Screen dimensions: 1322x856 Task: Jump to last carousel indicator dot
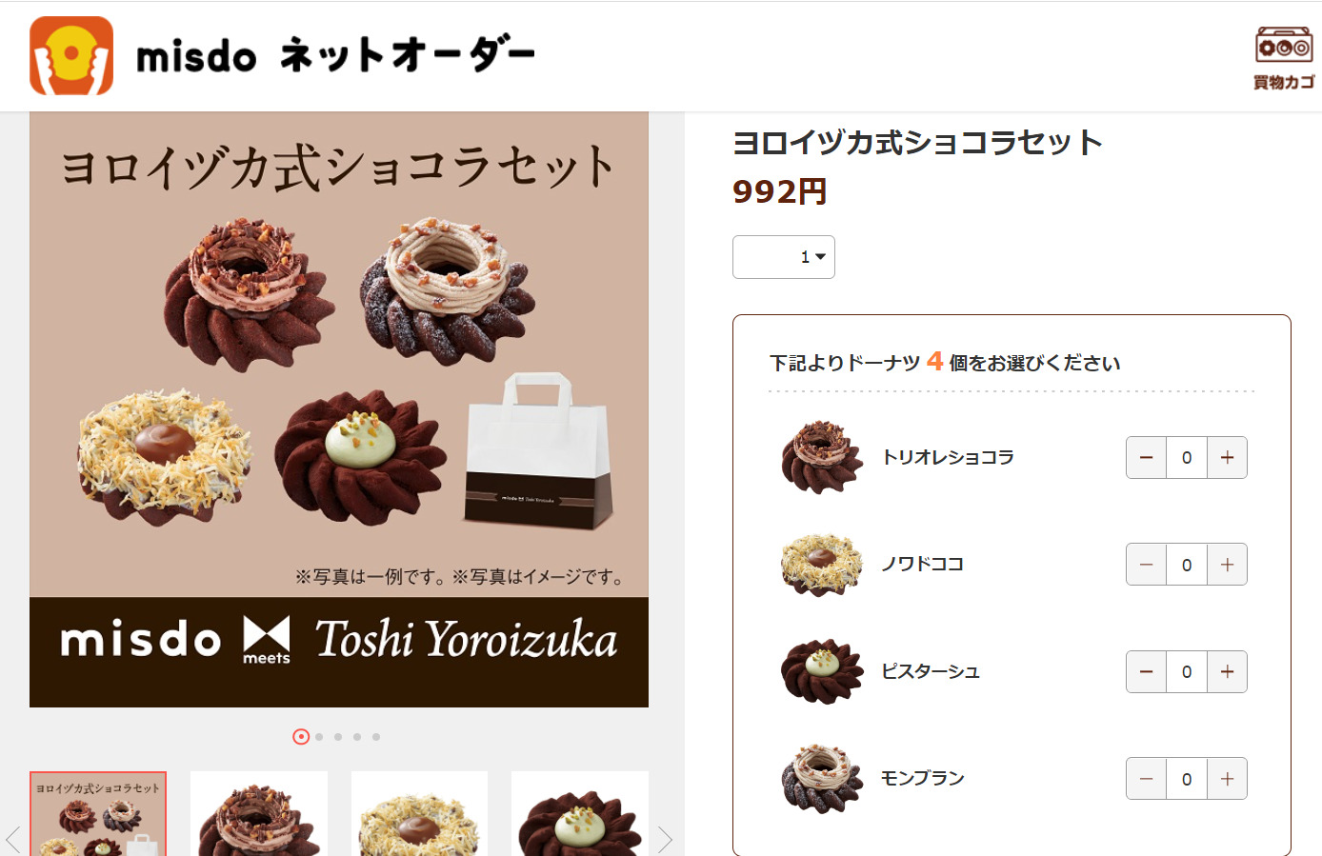376,736
